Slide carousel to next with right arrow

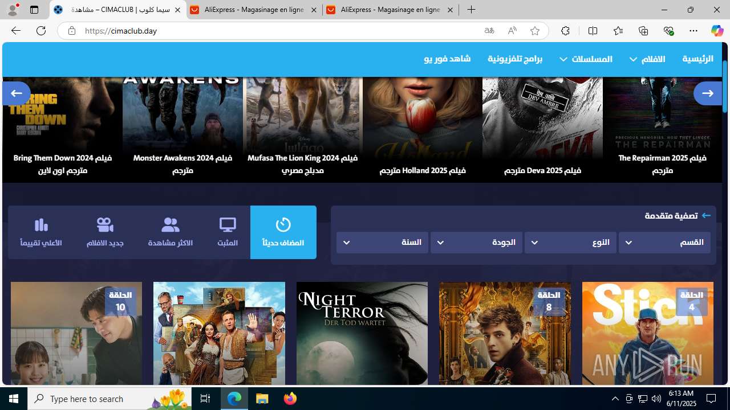click(x=708, y=93)
